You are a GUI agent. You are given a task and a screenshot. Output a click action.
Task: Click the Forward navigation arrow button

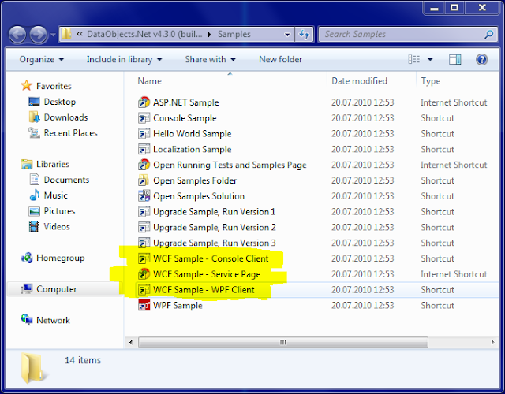[38, 35]
